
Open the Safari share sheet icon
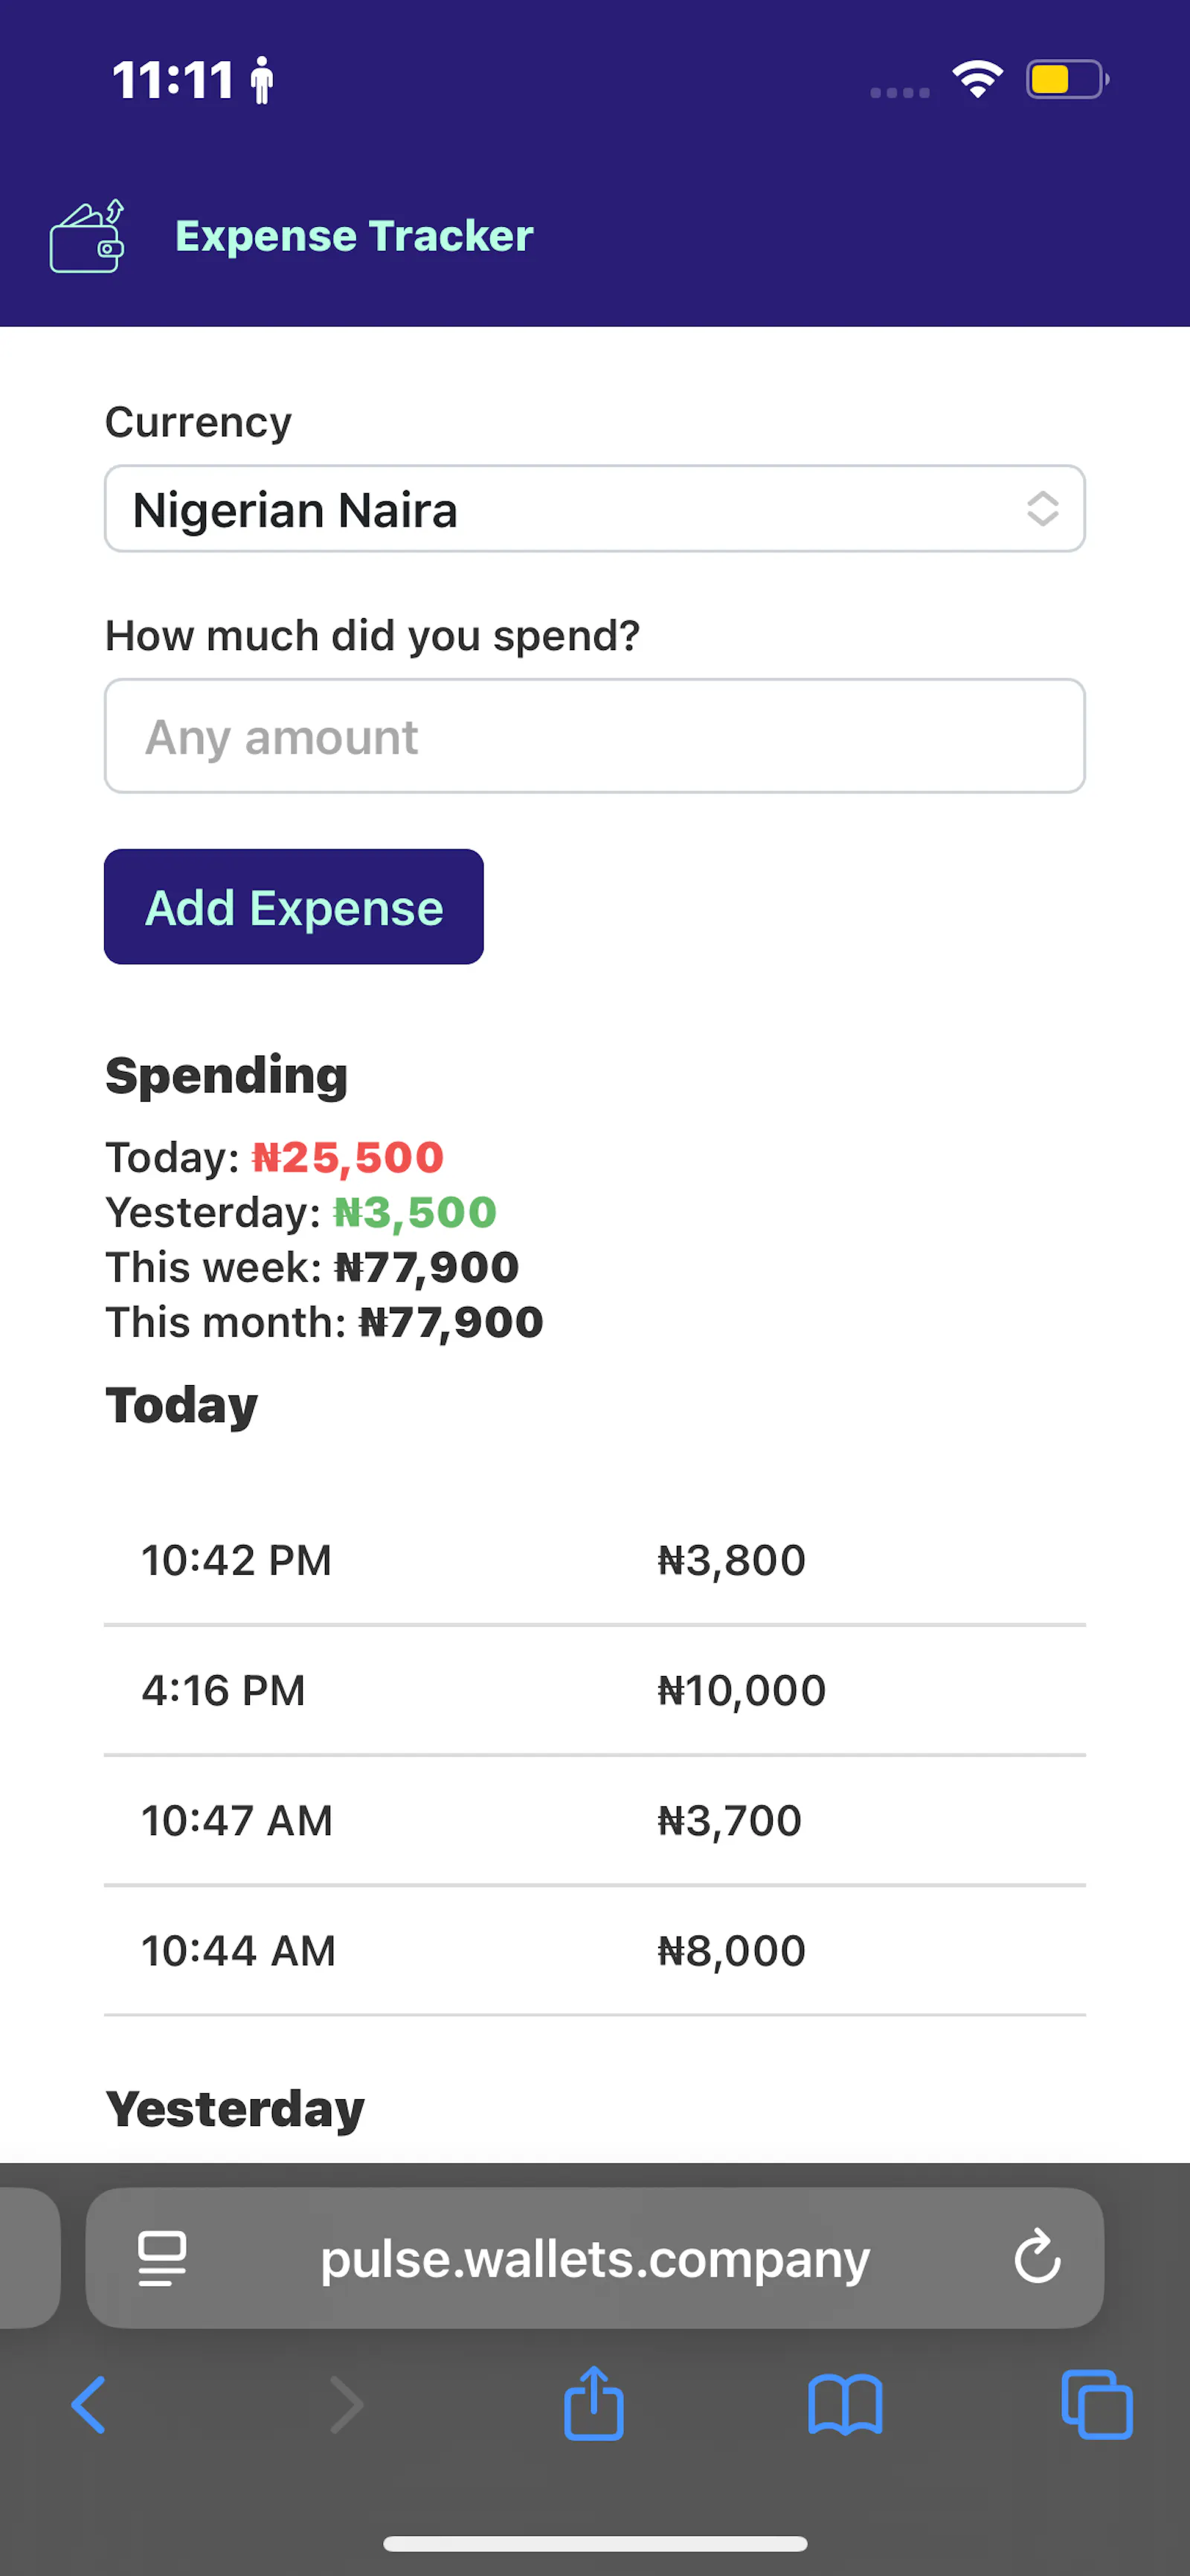tap(594, 2402)
